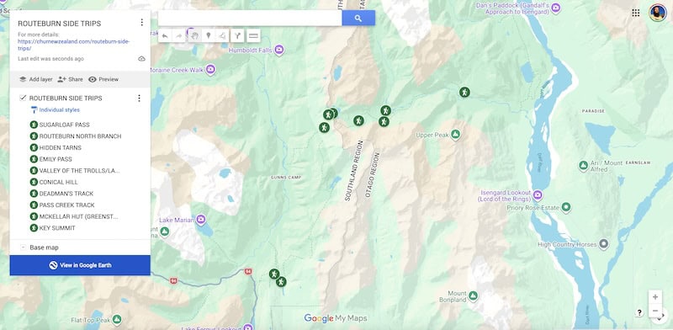Open the Google account profile avatar
The width and height of the screenshot is (673, 330).
point(657,13)
